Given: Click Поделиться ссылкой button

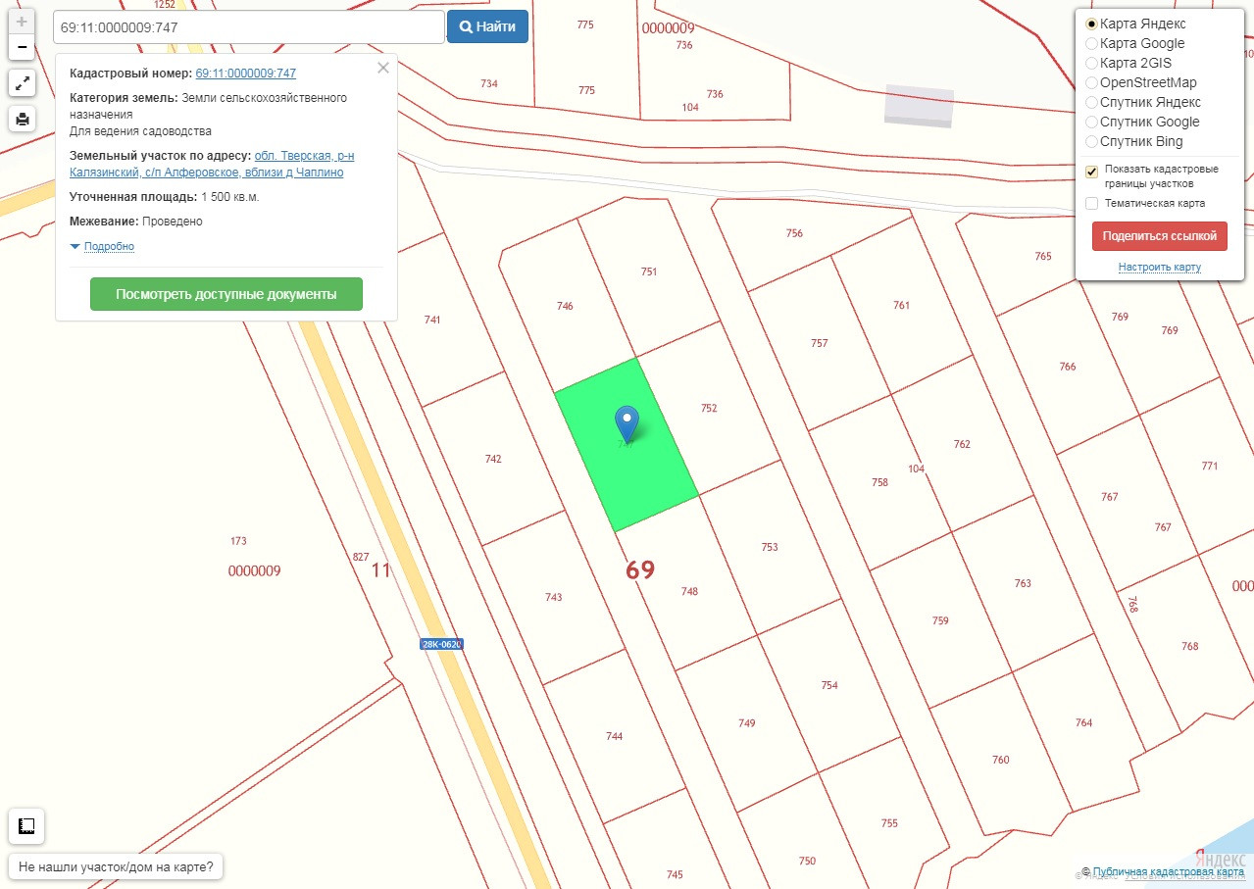Looking at the screenshot, I should coord(1160,236).
